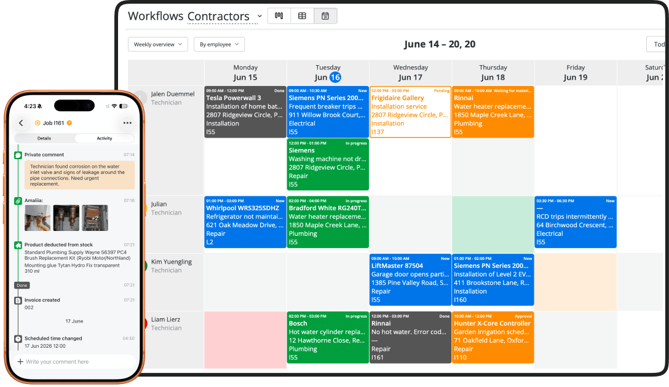Click the Write your comment here field
Image resolution: width=669 pixels, height=387 pixels.
click(74, 361)
